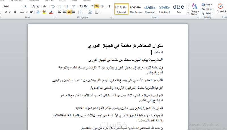
Task: Toggle Italic formatting
Action: pyautogui.click(x=10, y=12)
